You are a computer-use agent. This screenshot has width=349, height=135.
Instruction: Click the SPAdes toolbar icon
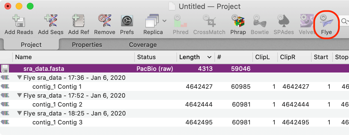(284, 21)
